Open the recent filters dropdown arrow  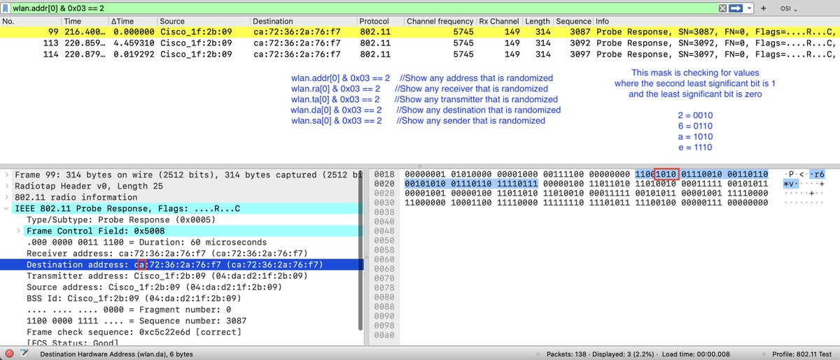[x=750, y=8]
